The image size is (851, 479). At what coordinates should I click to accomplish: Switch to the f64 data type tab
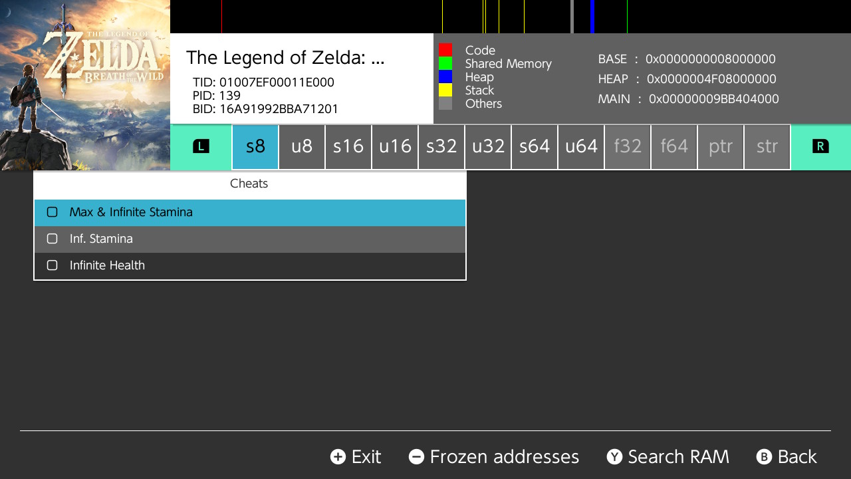674,147
